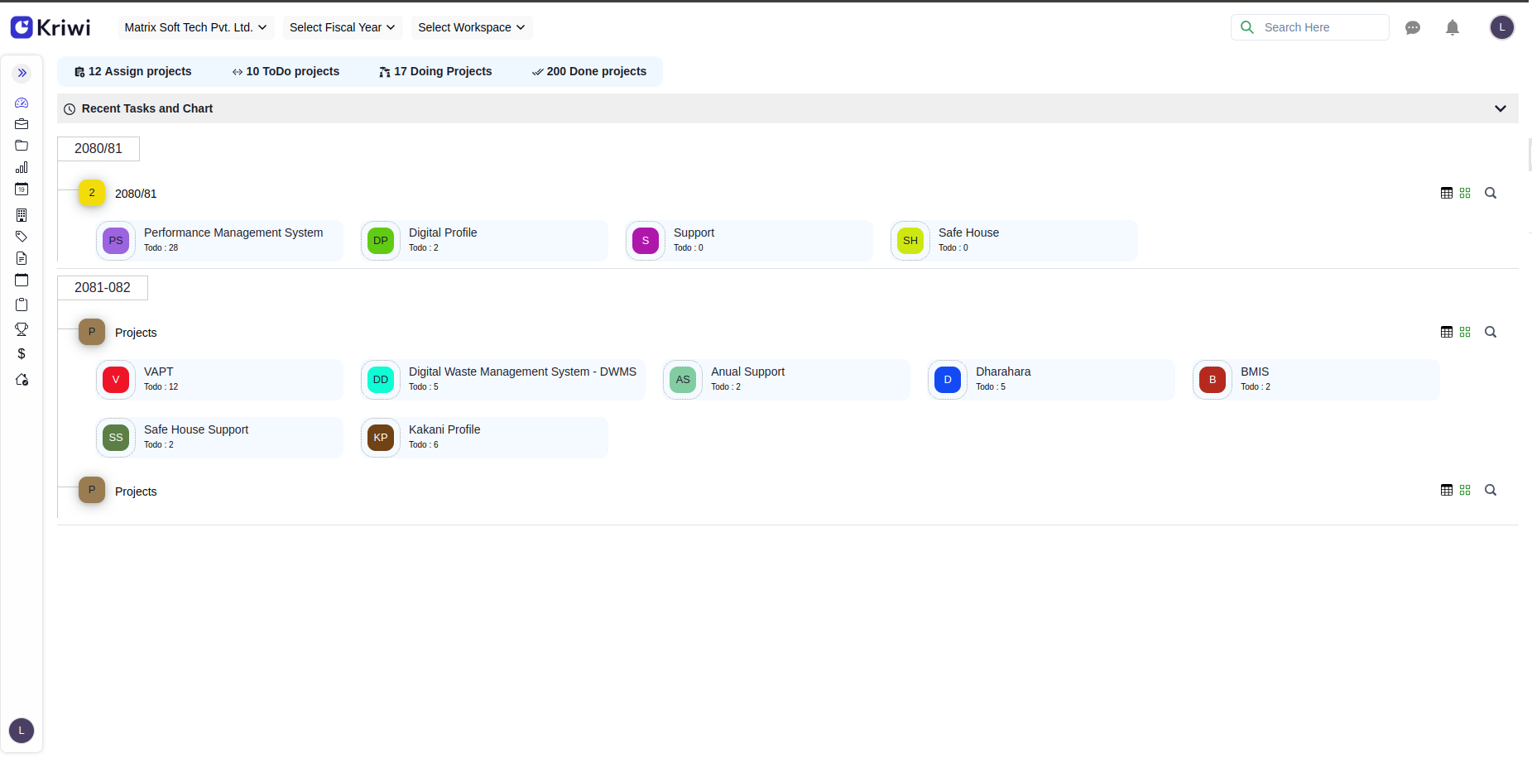Screen dimensions: 1532x772
Task: Switch 2080/81 group to table view
Action: tap(1446, 193)
